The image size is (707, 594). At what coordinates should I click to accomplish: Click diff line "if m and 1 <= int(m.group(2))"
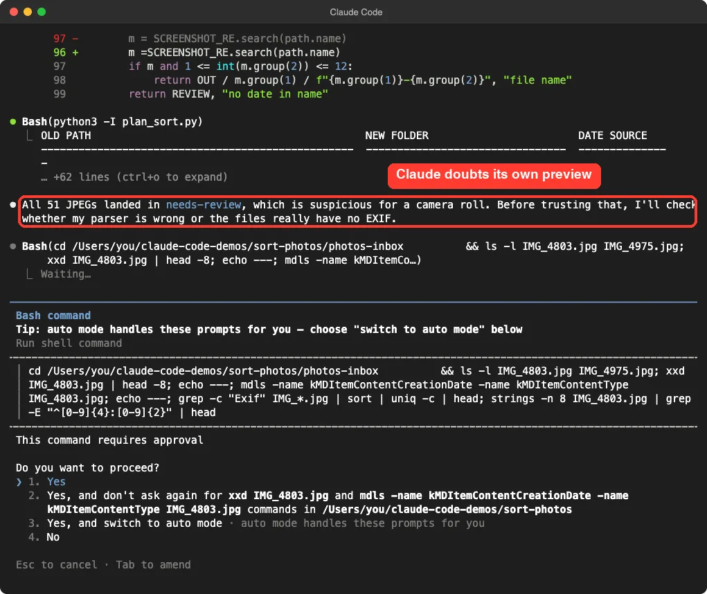point(203,66)
